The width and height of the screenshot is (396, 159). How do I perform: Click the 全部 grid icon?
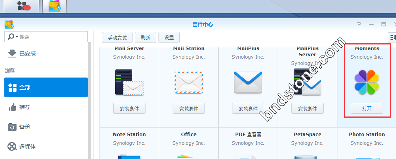[x=12, y=87]
